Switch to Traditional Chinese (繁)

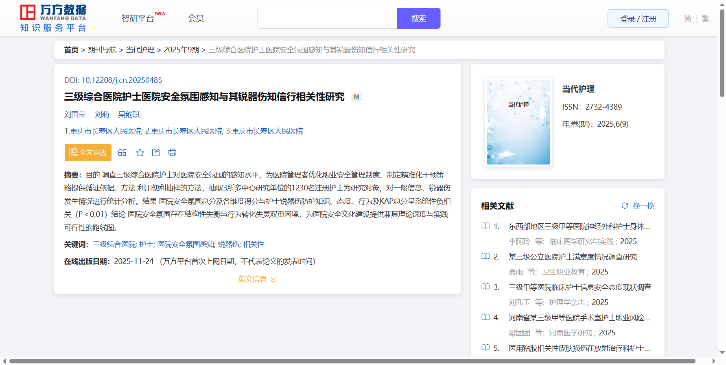click(x=705, y=19)
